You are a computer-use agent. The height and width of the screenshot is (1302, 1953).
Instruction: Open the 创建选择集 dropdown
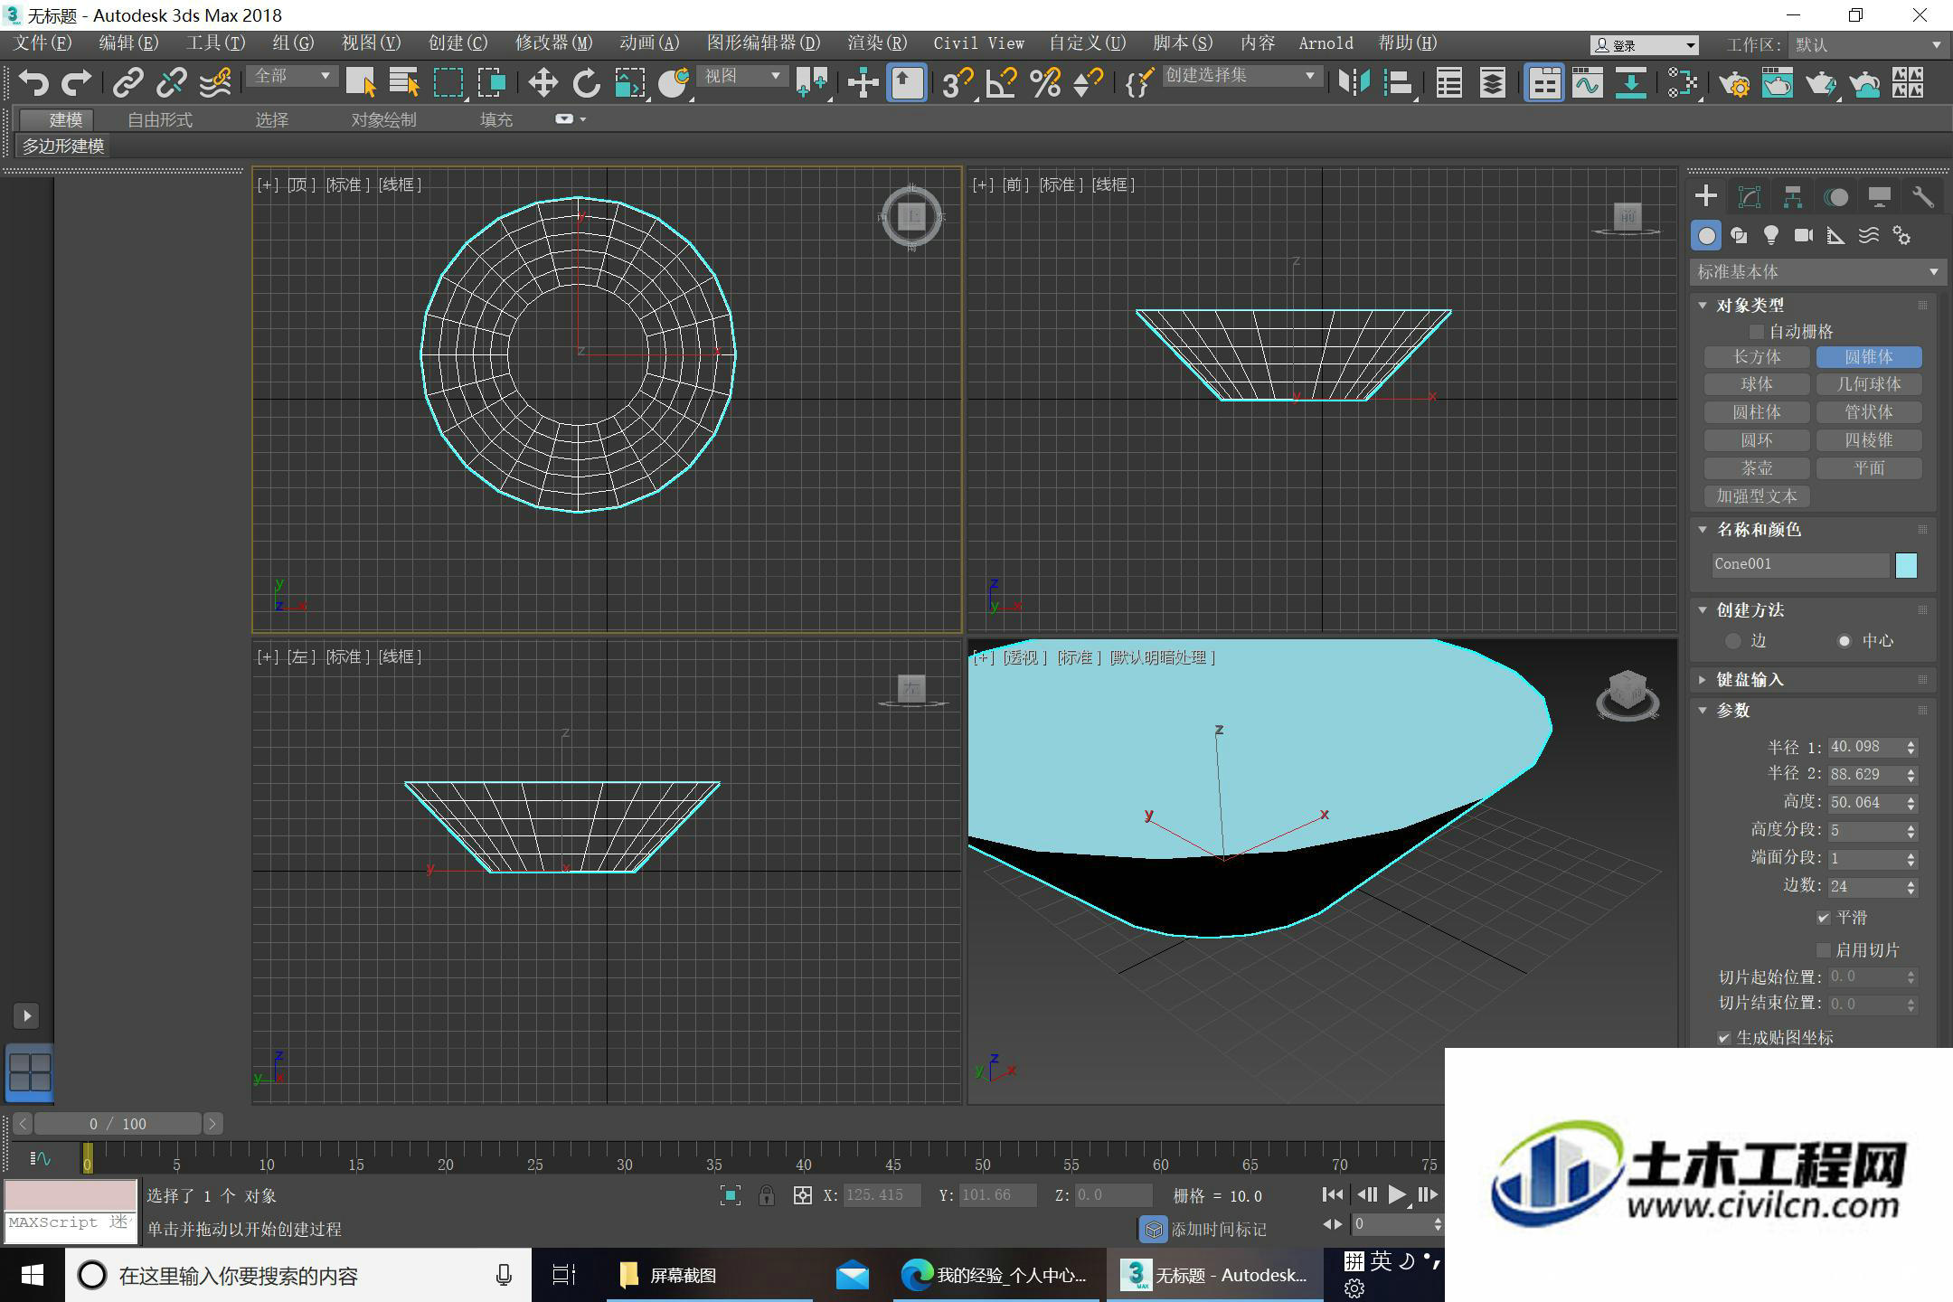click(x=1241, y=77)
